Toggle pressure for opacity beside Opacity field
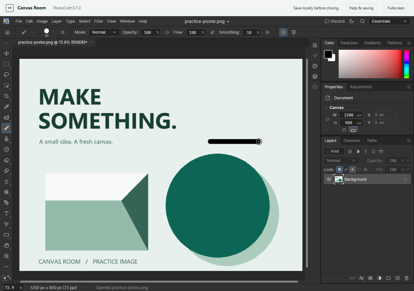The width and height of the screenshot is (414, 291). pyautogui.click(x=167, y=32)
